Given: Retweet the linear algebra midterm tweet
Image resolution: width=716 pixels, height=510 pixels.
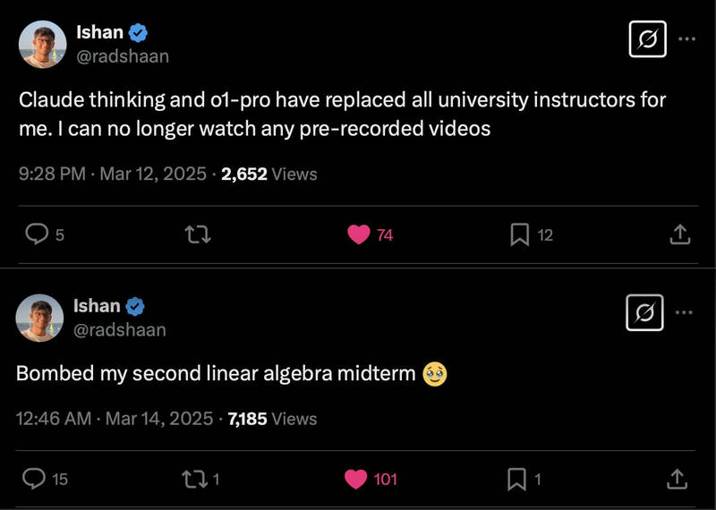Looking at the screenshot, I should 194,479.
